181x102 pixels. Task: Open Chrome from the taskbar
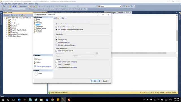click(52, 100)
